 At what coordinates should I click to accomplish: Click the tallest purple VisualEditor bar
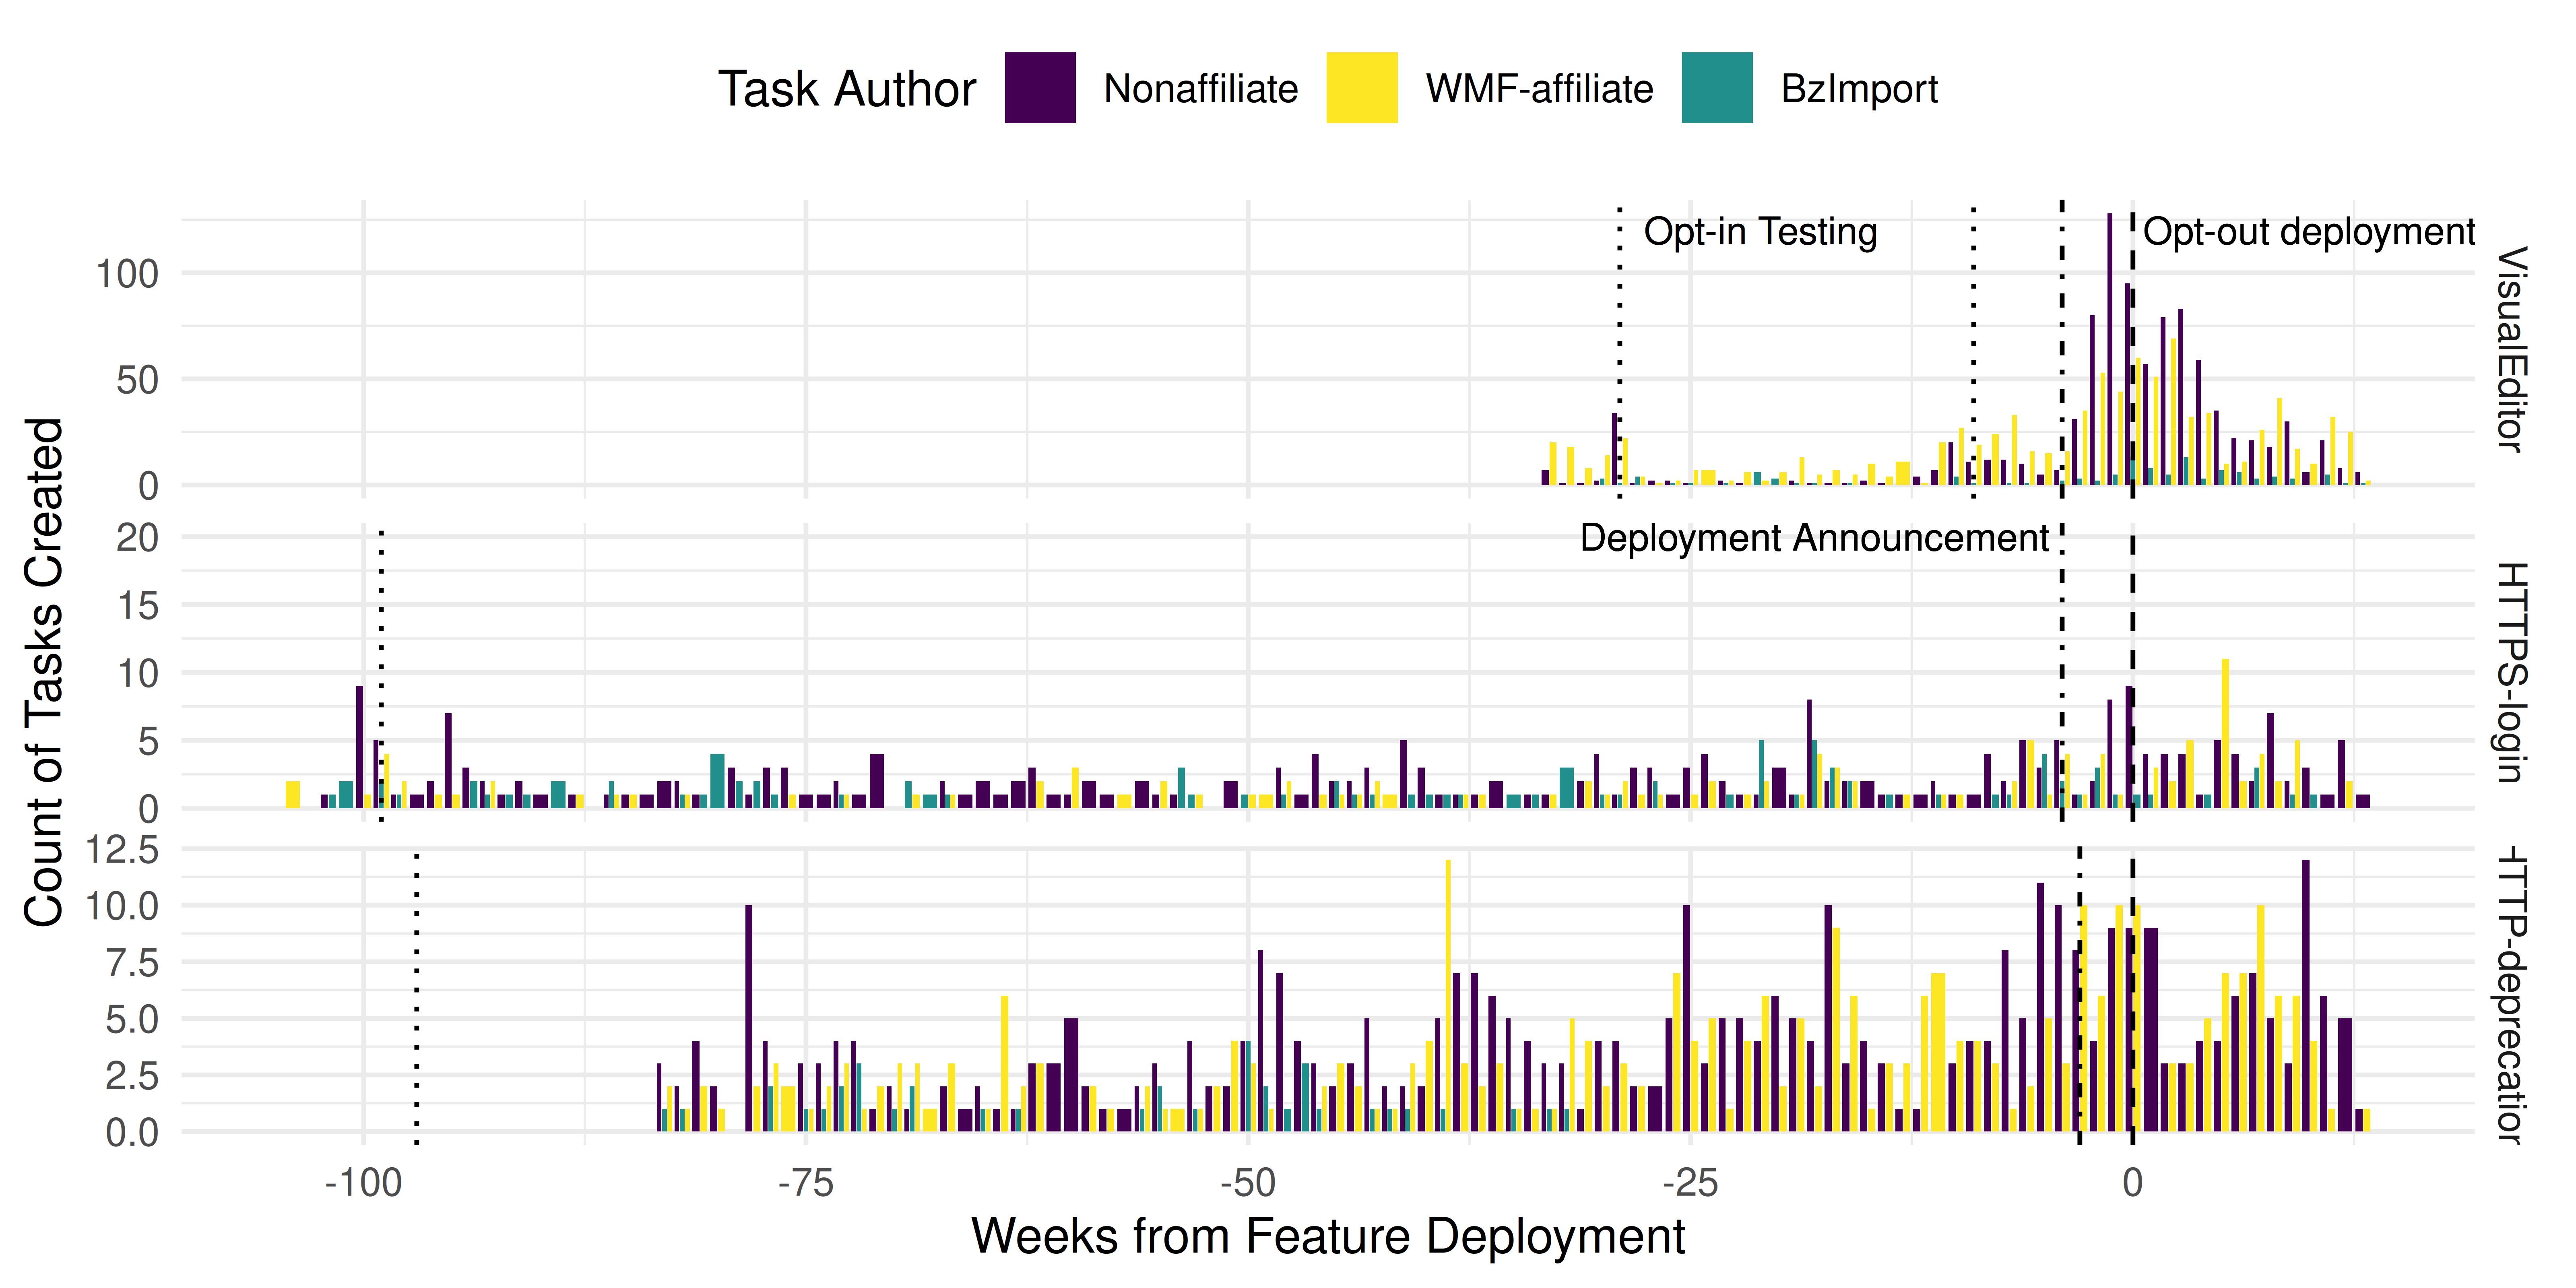(x=2110, y=350)
